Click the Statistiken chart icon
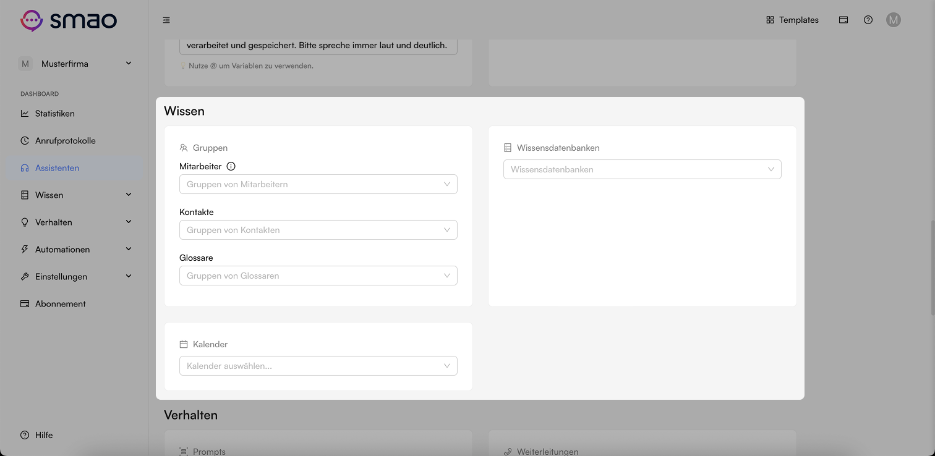The image size is (935, 456). pyautogui.click(x=25, y=114)
